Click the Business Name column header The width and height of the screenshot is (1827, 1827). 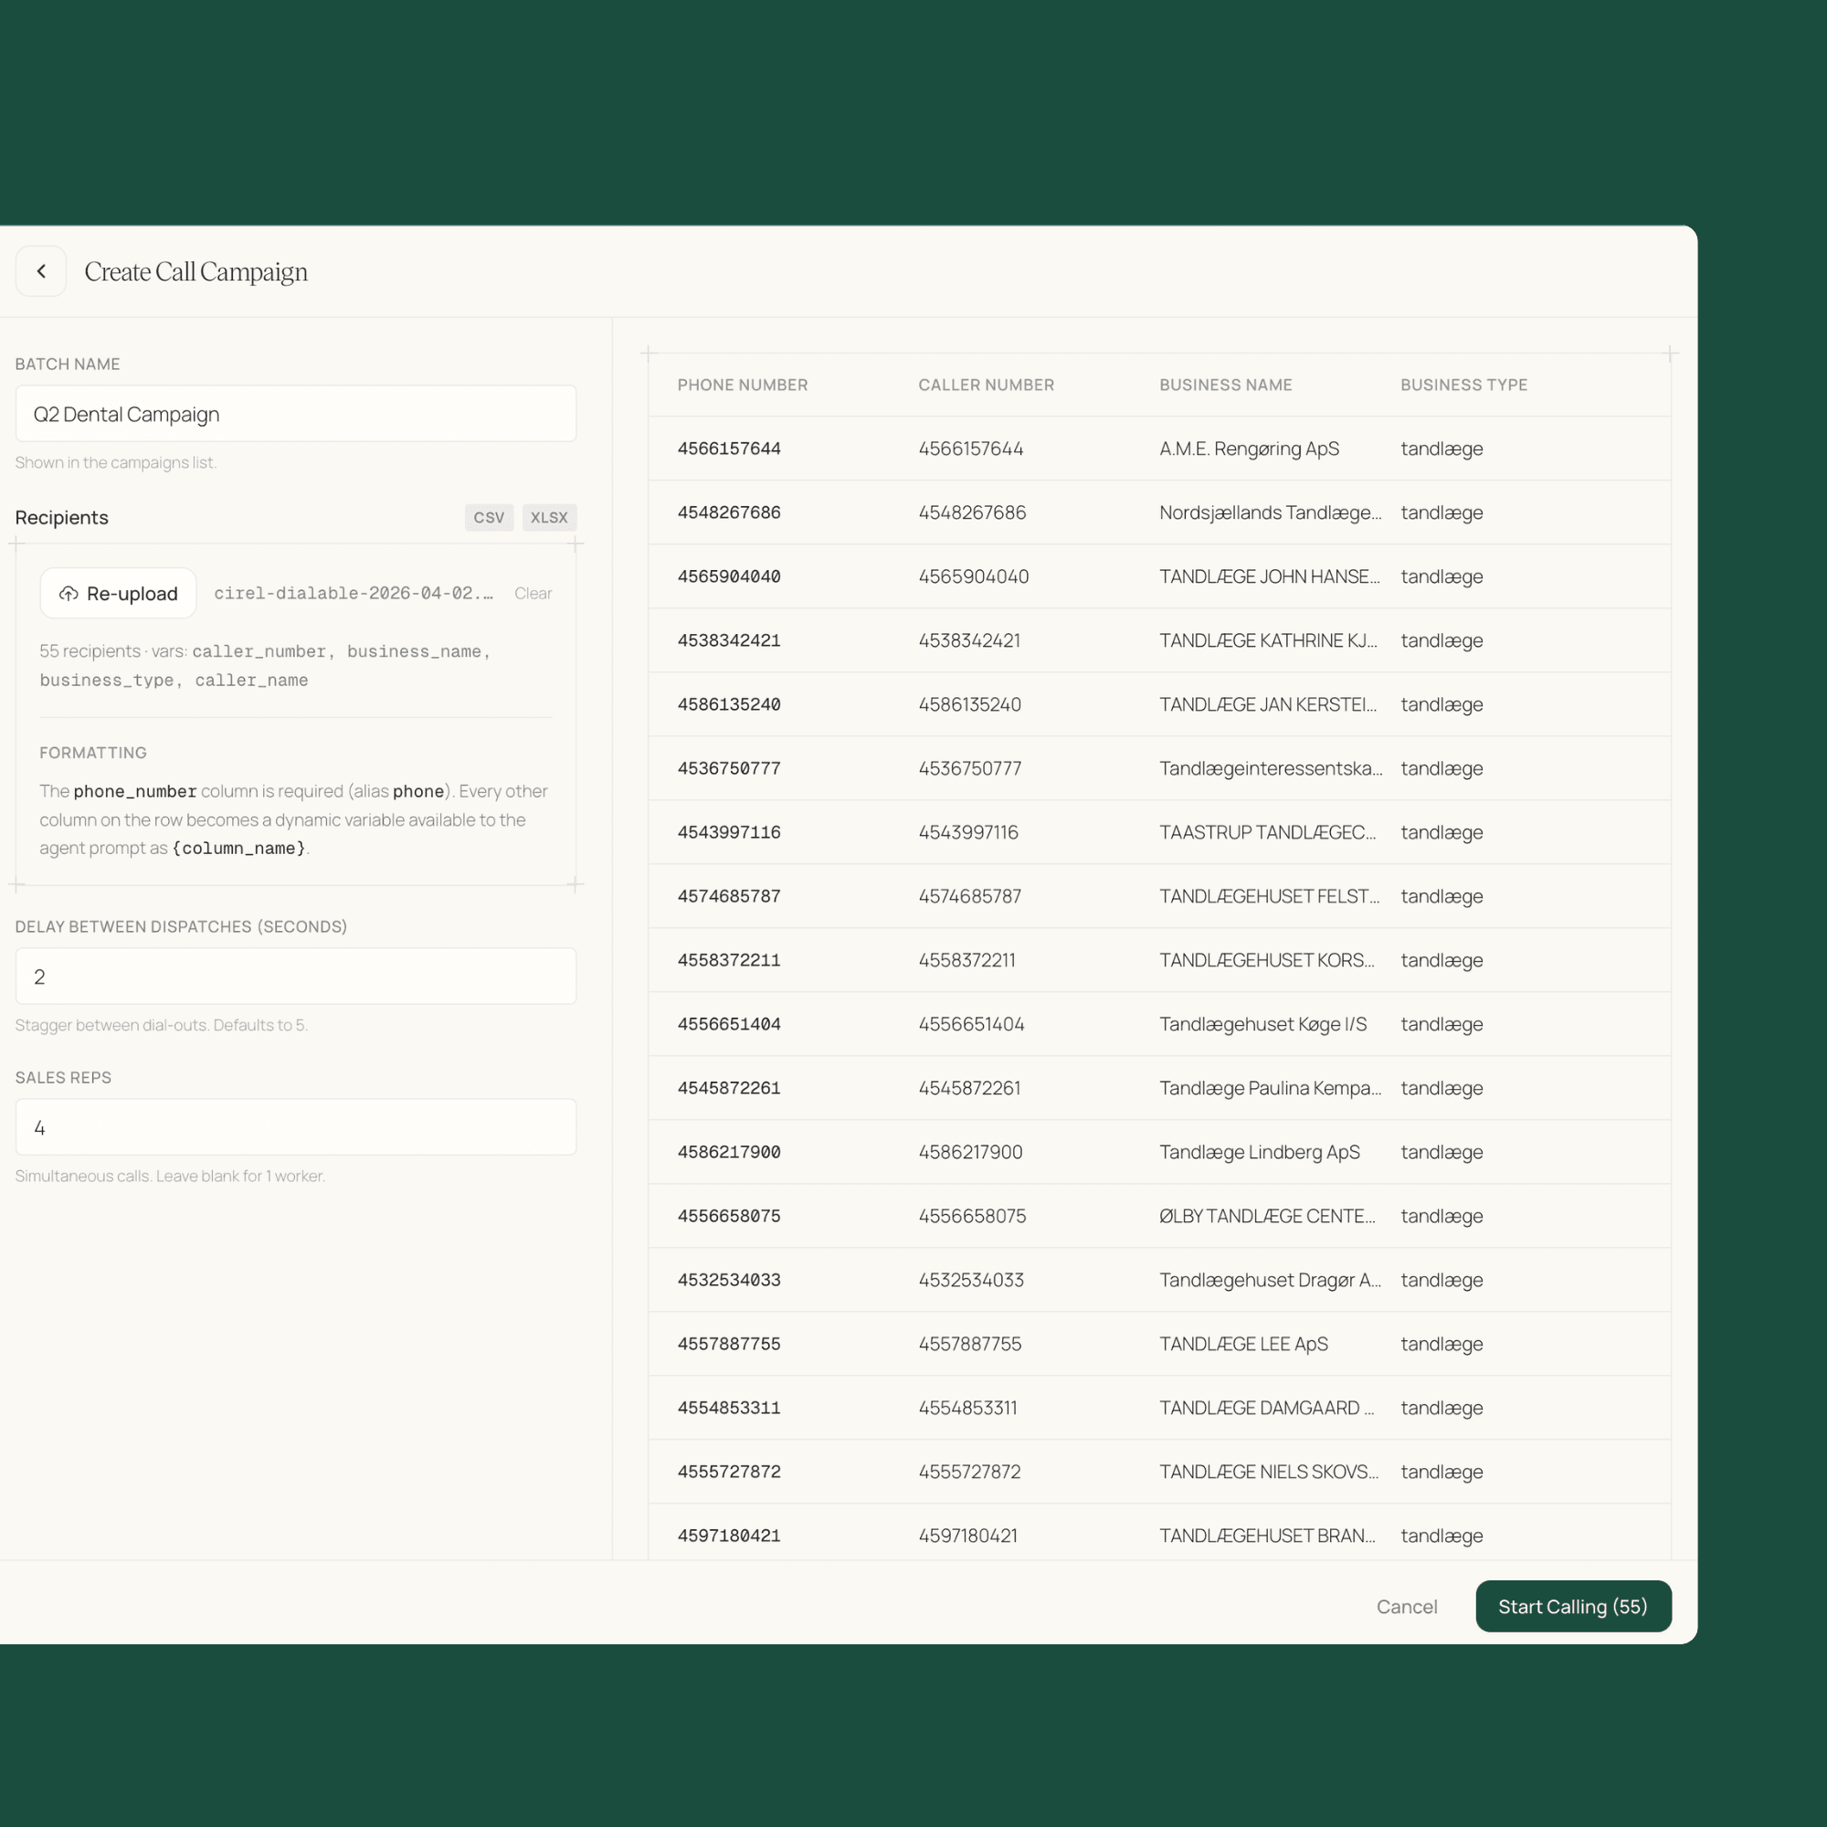(1226, 385)
